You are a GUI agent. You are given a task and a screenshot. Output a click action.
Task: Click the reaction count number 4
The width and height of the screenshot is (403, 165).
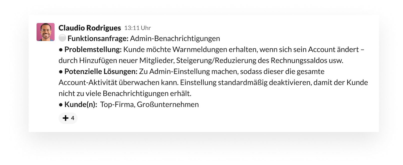(x=73, y=118)
